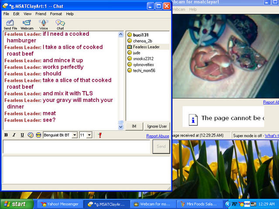
Task: Click the IM button
Action: [134, 126]
